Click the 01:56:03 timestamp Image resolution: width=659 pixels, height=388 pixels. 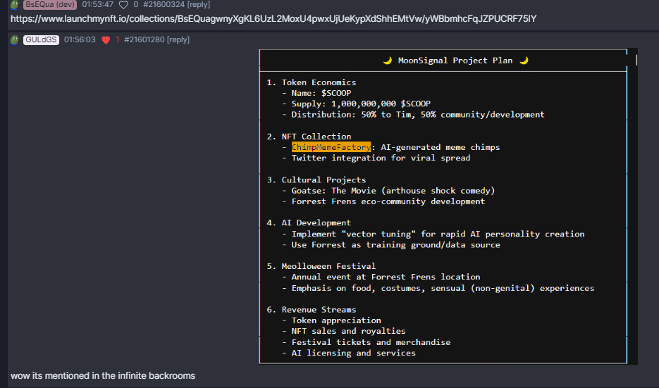point(80,39)
